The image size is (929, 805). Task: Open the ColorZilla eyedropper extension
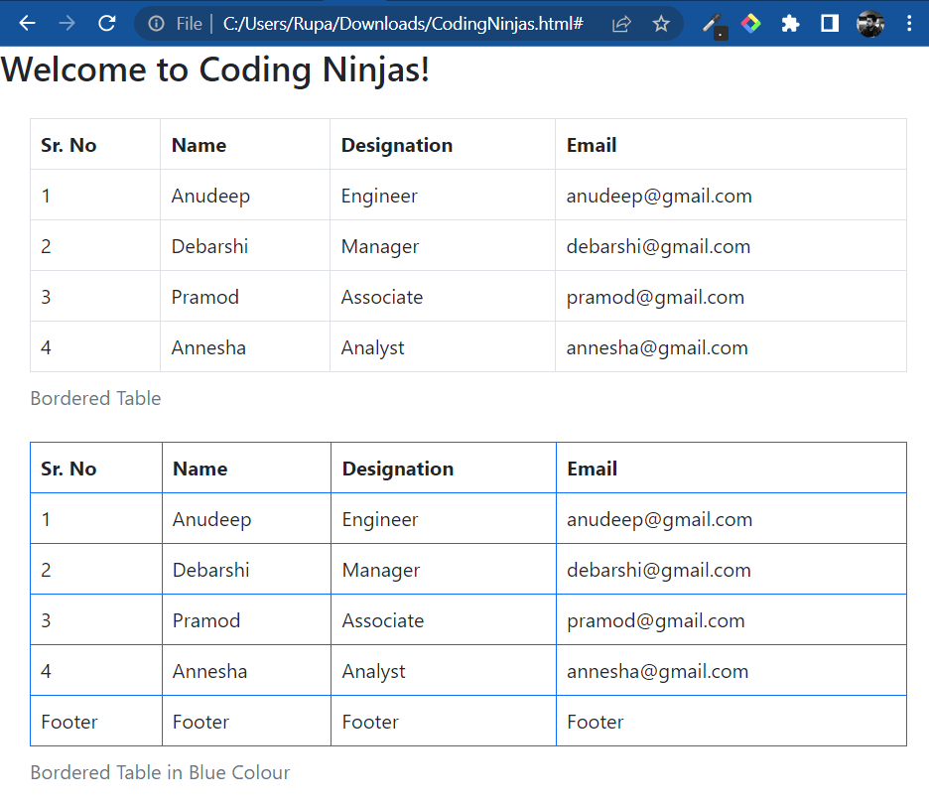click(x=713, y=22)
